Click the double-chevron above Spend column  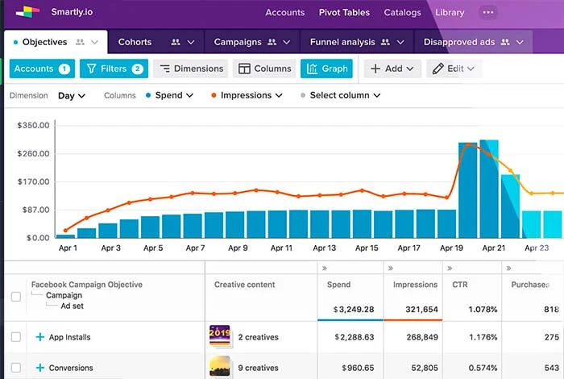tap(324, 268)
